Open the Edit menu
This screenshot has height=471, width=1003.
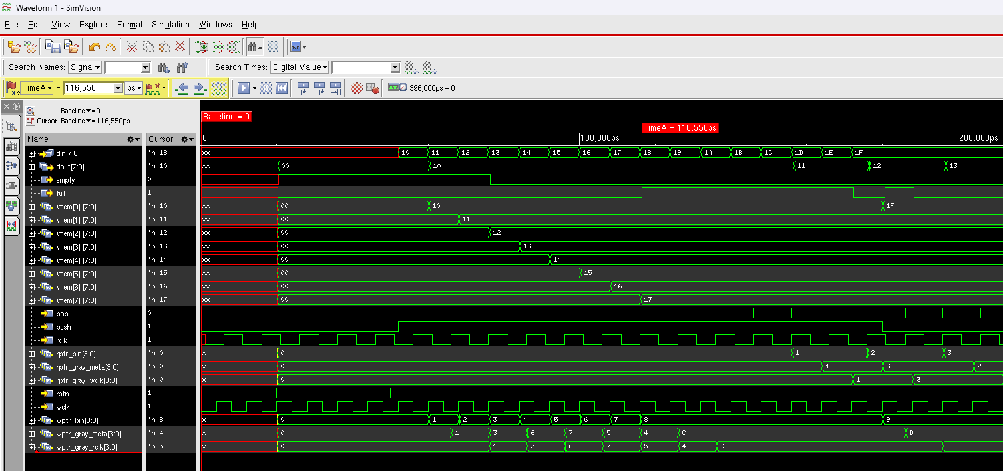[35, 25]
